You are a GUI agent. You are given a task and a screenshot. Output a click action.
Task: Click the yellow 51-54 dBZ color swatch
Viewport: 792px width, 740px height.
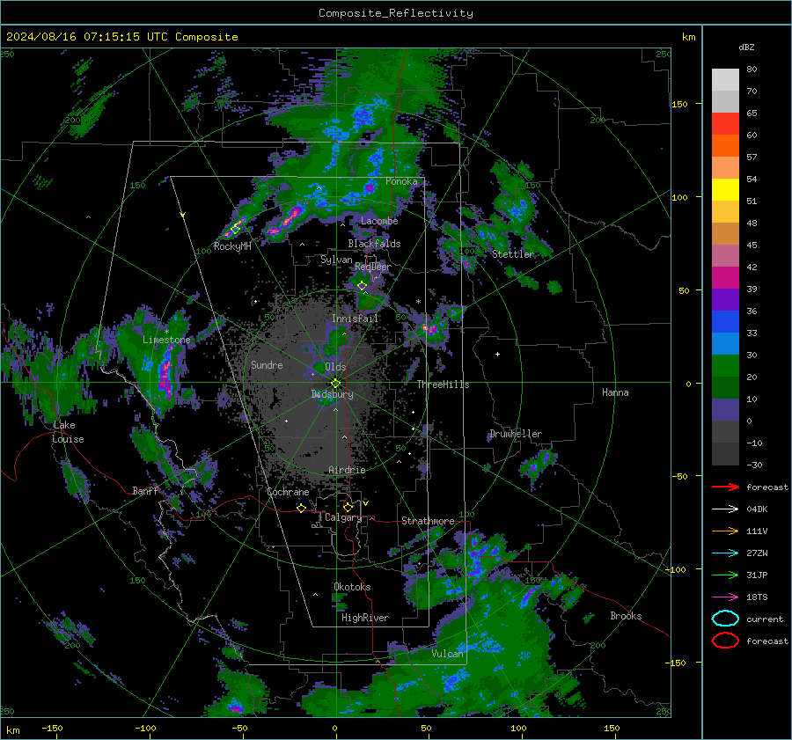pos(725,190)
